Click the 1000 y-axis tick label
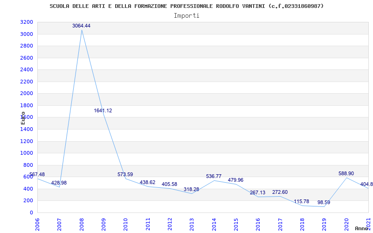Screen dimensions: 373x233 click(x=27, y=153)
